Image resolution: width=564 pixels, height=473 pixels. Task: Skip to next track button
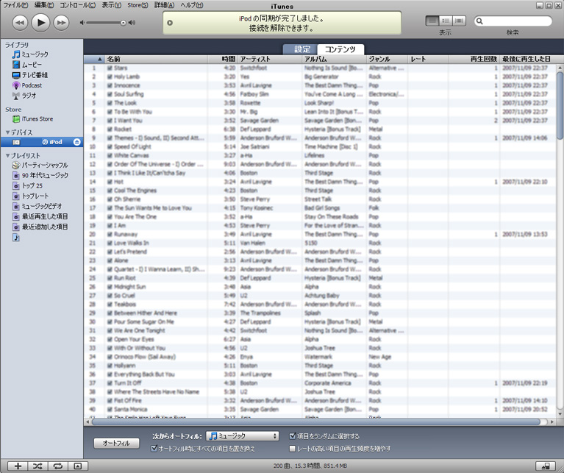(x=61, y=23)
